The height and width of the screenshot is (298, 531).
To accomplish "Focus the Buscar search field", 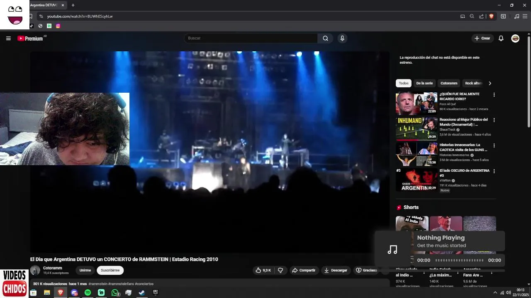I will pos(251,38).
